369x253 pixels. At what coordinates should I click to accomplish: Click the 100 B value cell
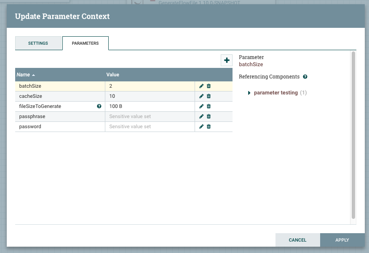click(x=150, y=107)
